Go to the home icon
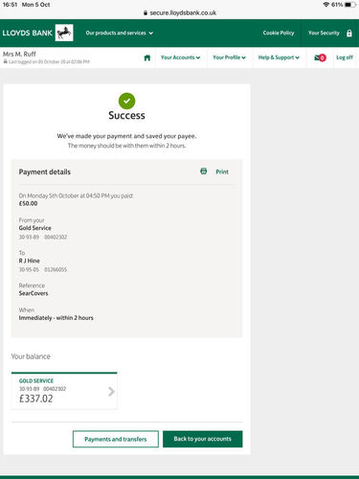The width and height of the screenshot is (359, 479). pyautogui.click(x=147, y=57)
